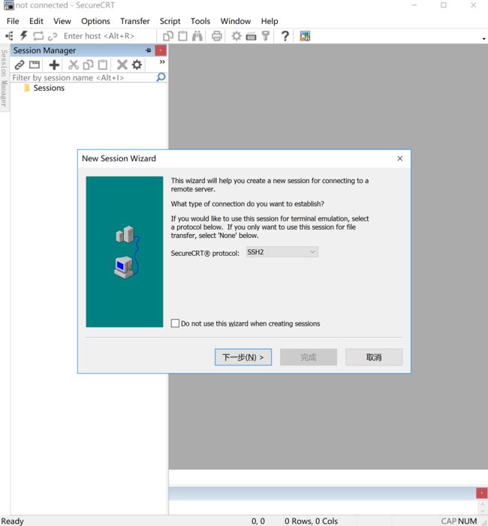Screen dimensions: 488x526
Task: Click the Cut scissors icon in Session Manager
Action: click(x=74, y=65)
